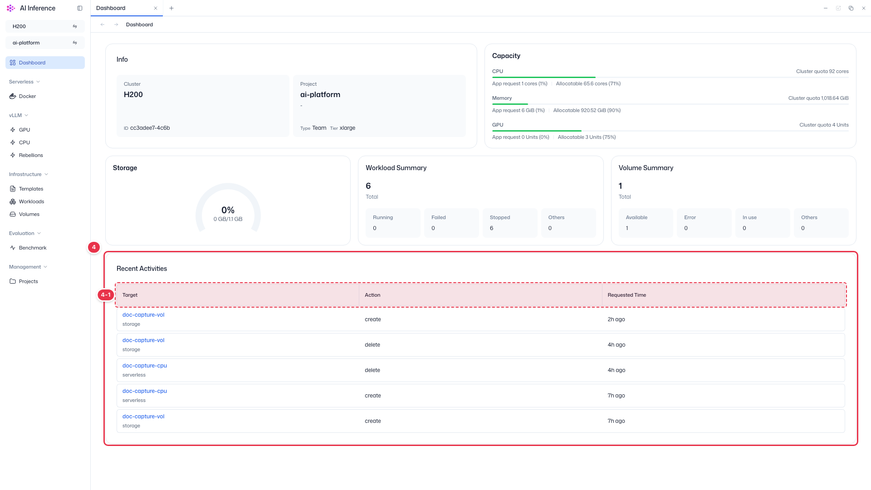Image resolution: width=871 pixels, height=490 pixels.
Task: Open Templates in the sidebar
Action: pyautogui.click(x=45, y=189)
